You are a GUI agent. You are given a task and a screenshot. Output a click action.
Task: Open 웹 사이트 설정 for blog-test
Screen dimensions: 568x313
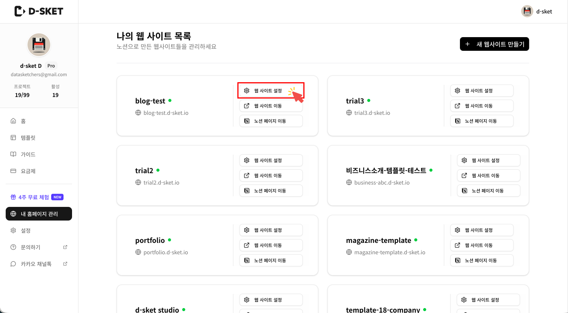click(x=271, y=91)
